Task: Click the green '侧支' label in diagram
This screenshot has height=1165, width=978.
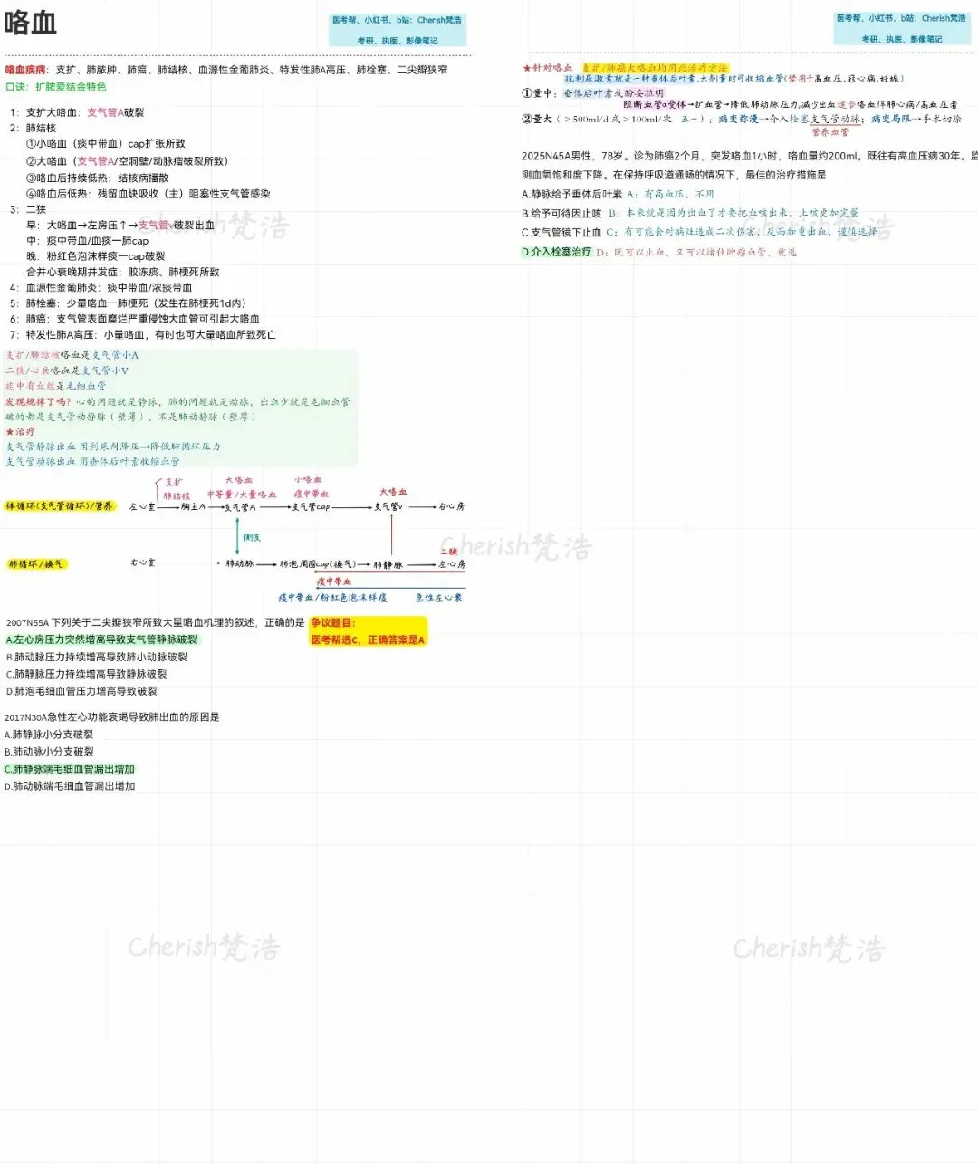Action: [252, 538]
